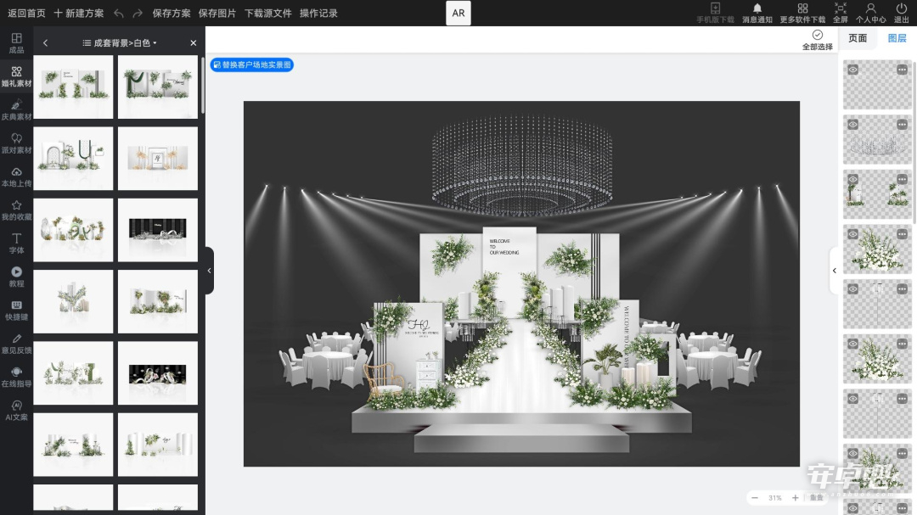The image size is (917, 515).
Task: Select the black backdrop thumbnail in row three
Action: (158, 230)
